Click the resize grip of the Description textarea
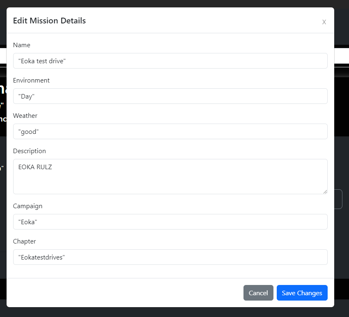 click(x=326, y=192)
